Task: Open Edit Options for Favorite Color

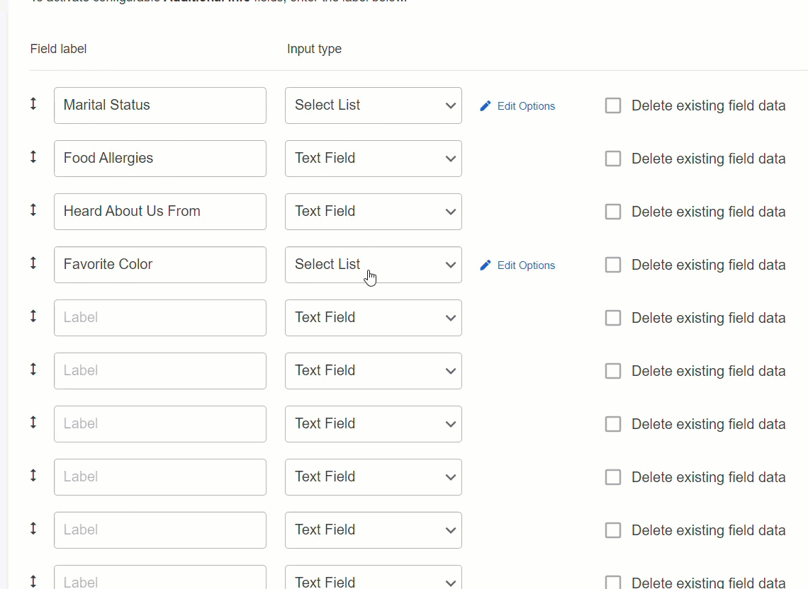Action: click(x=525, y=265)
